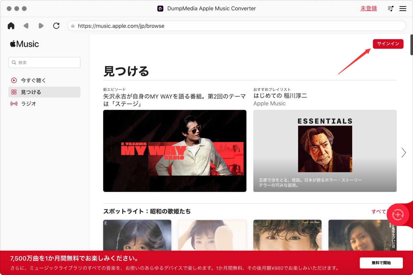413x275 pixels.
Task: Open the ESSENTIALS playlist card
Action: coord(325,151)
